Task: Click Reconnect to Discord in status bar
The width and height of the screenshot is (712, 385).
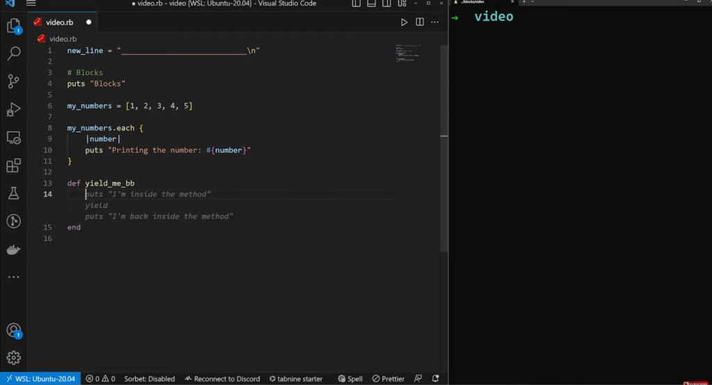Action: (222, 379)
